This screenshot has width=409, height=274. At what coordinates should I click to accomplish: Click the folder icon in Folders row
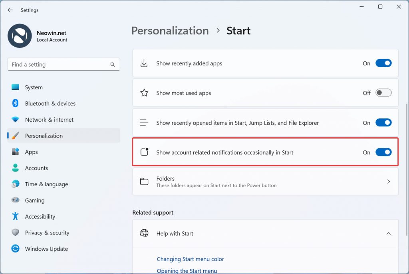pyautogui.click(x=144, y=181)
